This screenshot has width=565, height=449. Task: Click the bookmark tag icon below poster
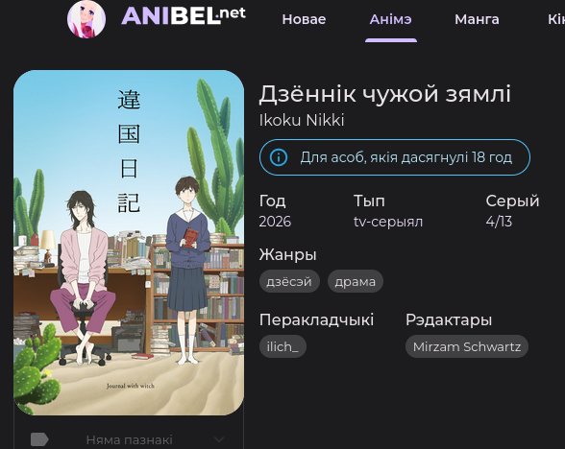pyautogui.click(x=39, y=439)
